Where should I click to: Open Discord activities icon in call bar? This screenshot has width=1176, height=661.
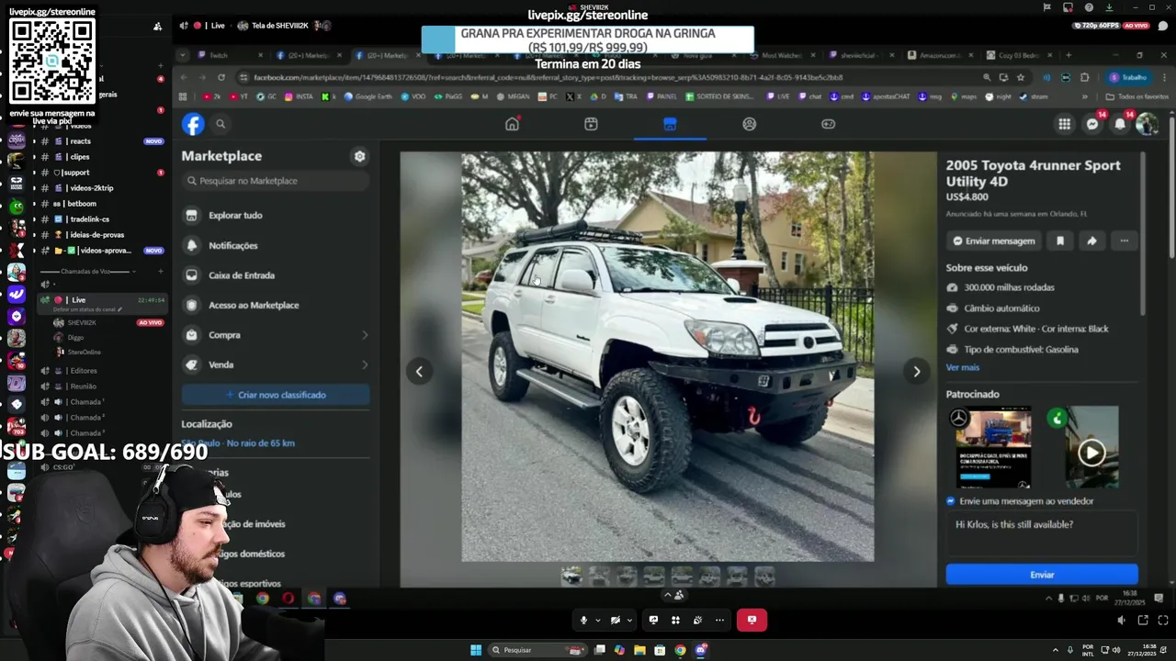click(x=675, y=620)
